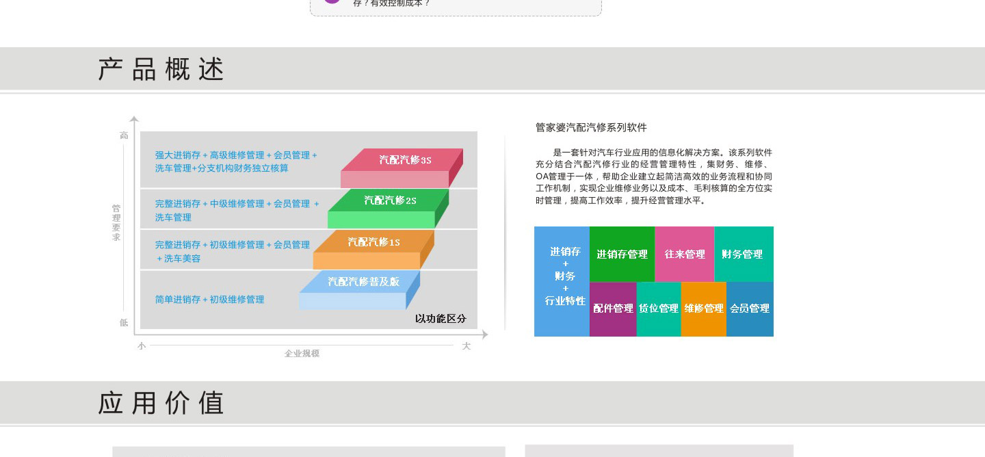The image size is (985, 457).
Task: Click the 应用价值 section heading
Action: click(161, 403)
